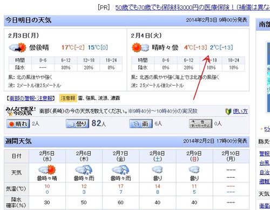Click the 17℃[-2] high temperature
Screen dimensions: 270x210
[73, 47]
